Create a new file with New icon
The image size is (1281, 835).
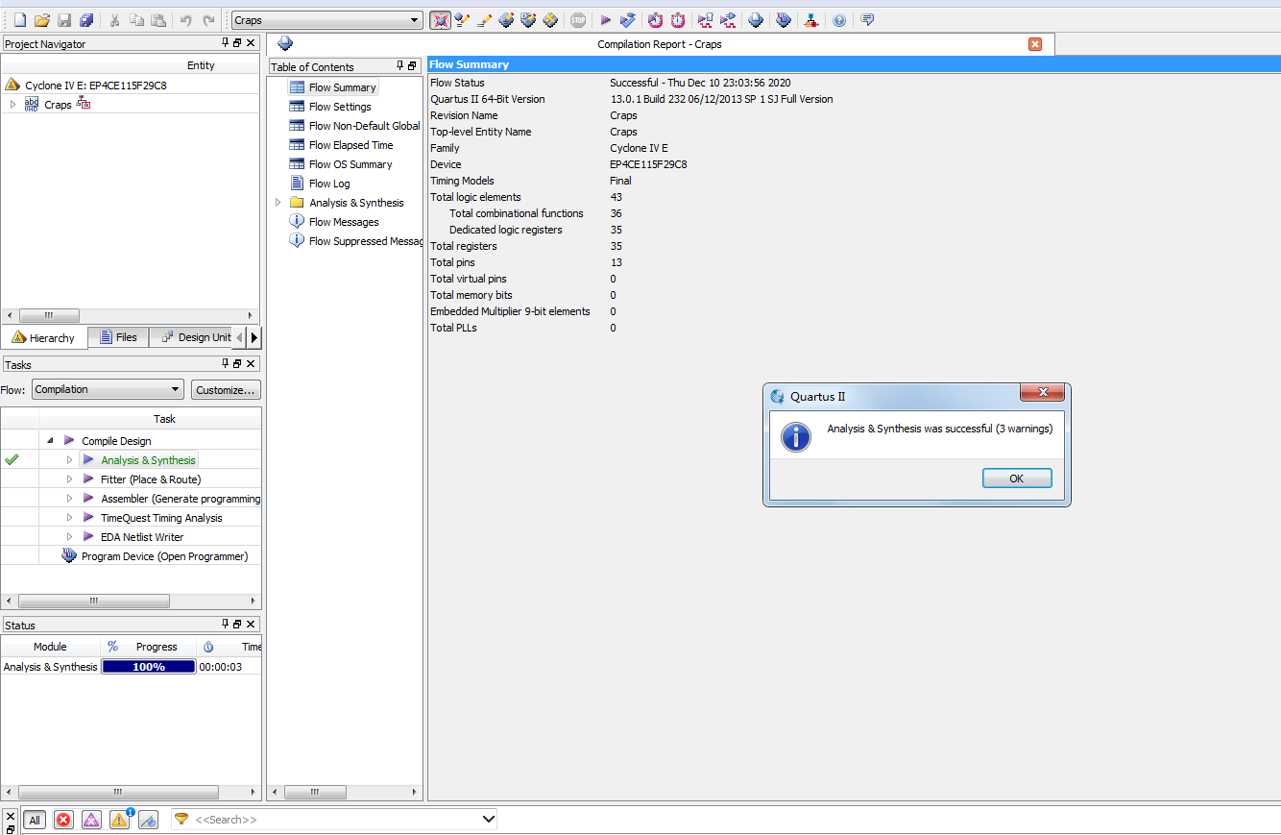coord(19,20)
